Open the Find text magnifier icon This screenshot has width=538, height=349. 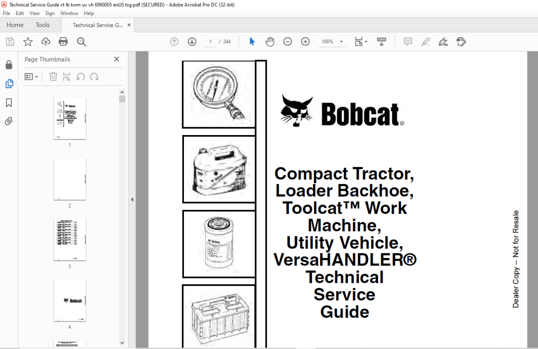coord(81,42)
